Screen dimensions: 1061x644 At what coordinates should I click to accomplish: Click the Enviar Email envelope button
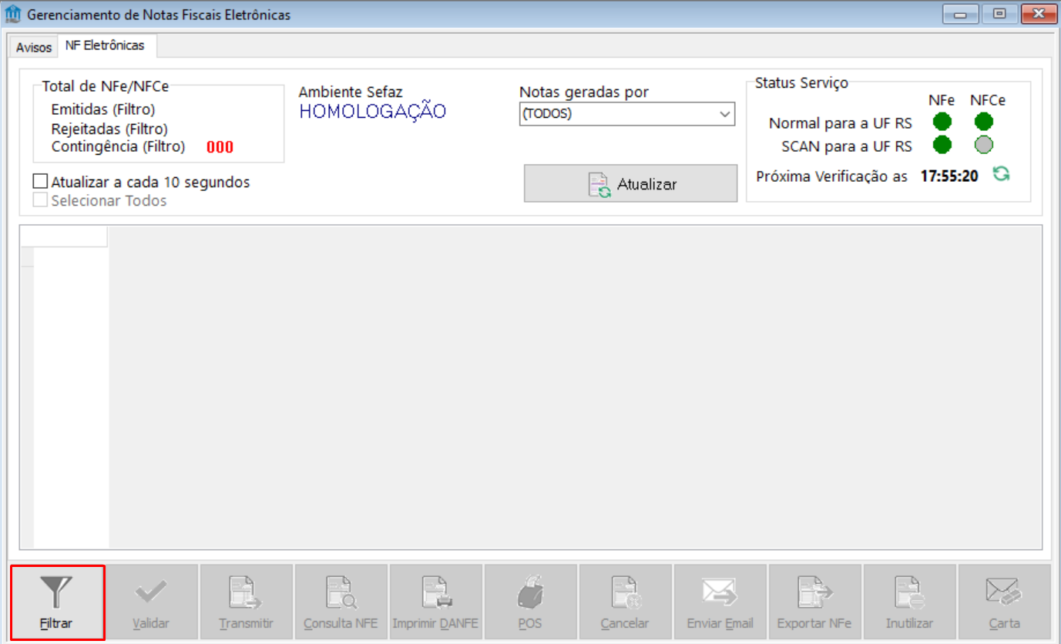coord(720,602)
